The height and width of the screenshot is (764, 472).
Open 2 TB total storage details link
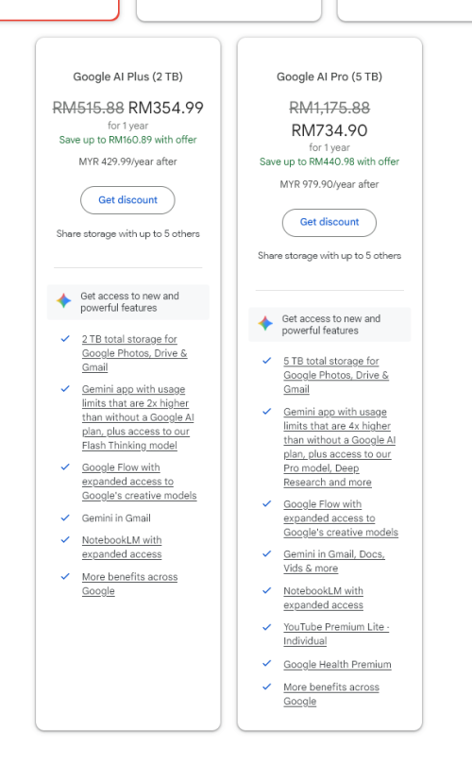pyautogui.click(x=134, y=353)
